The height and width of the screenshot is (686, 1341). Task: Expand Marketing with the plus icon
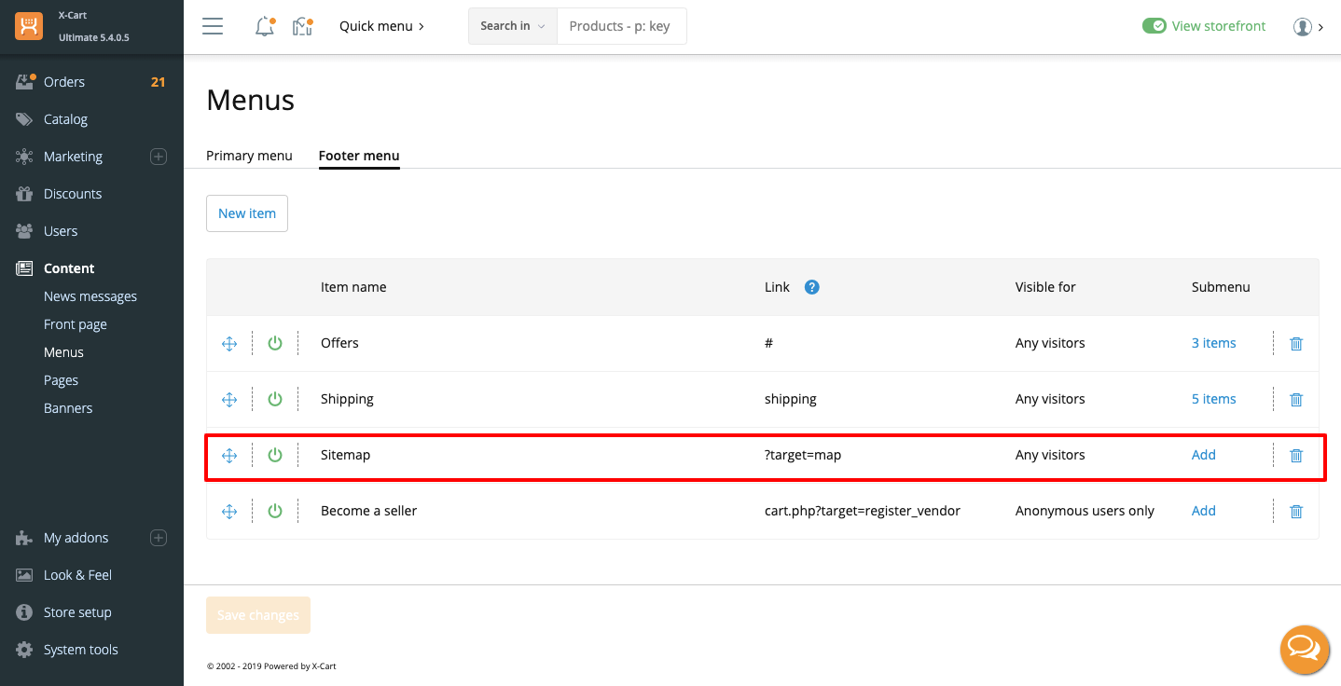click(159, 157)
